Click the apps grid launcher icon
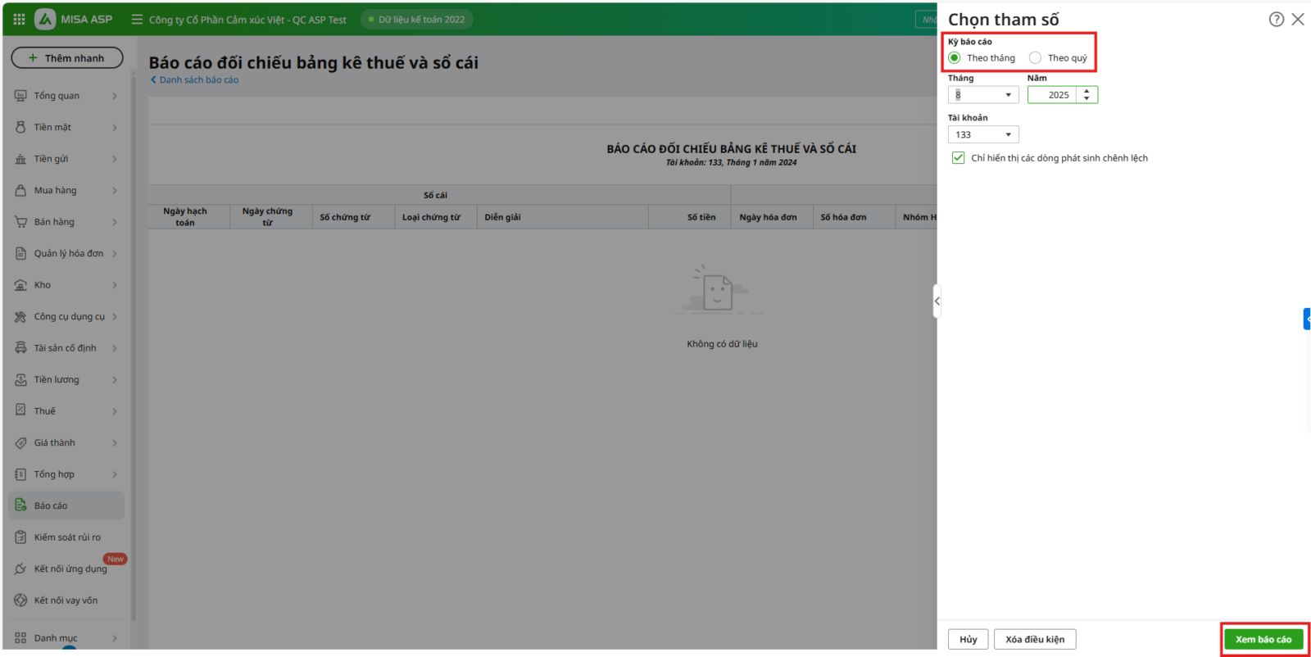 coord(19,19)
